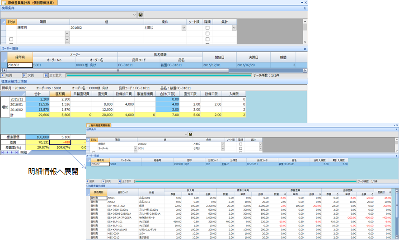Select the 明細 sheet tab

pos(23,152)
